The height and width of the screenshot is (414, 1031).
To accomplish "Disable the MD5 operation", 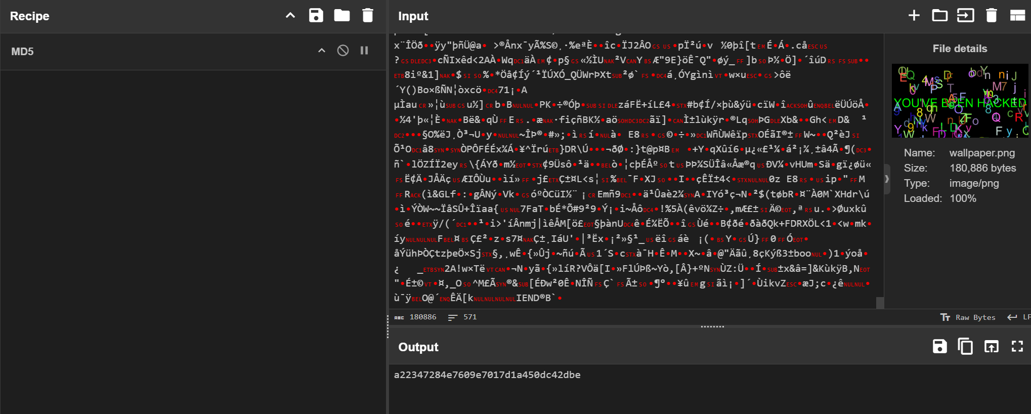I will pos(343,51).
